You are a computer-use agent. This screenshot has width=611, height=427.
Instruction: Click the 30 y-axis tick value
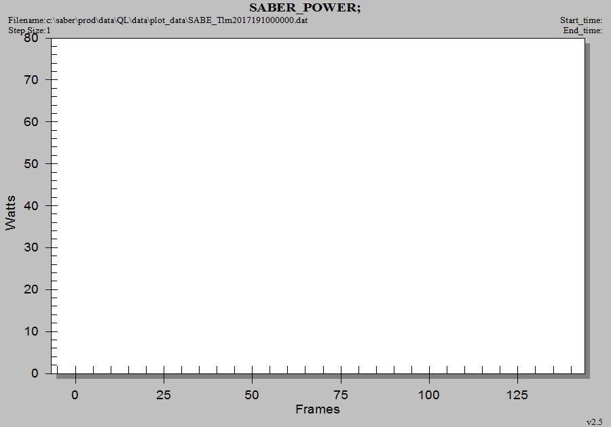pyautogui.click(x=31, y=247)
